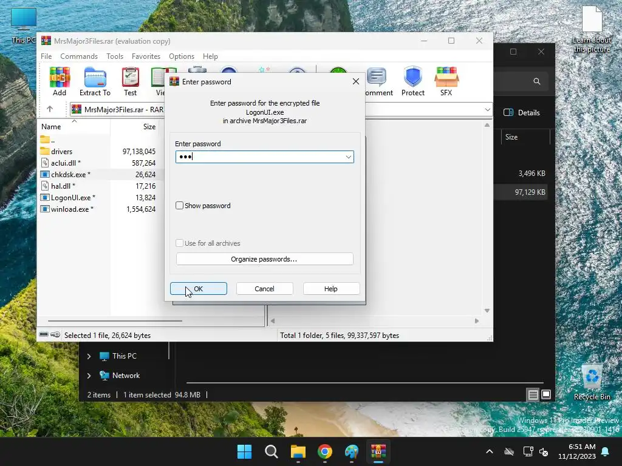Viewport: 622px width, 466px height.
Task: Click the Add archive toolbar icon
Action: 60,81
